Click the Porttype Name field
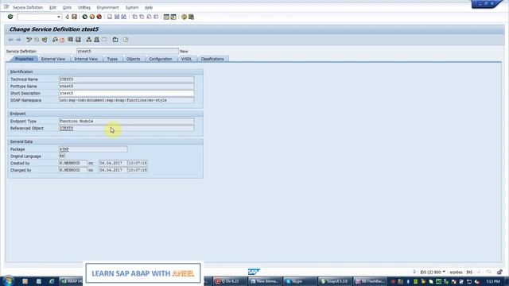The image size is (509, 286). pos(126,87)
